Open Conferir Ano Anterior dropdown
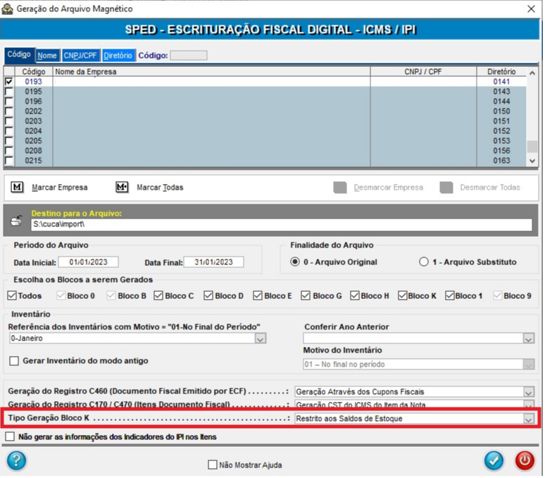Image resolution: width=545 pixels, height=478 pixels. [x=529, y=338]
